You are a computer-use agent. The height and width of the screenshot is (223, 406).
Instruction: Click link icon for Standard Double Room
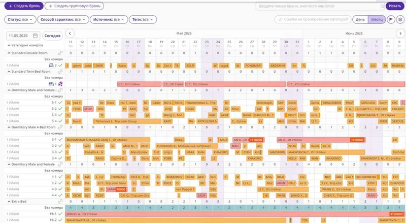(x=60, y=53)
